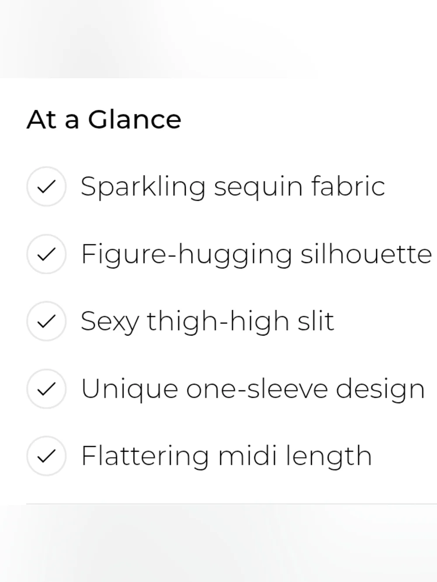
Task: Click the checkmark next to Sexy thigh-high slit
Action: pyautogui.click(x=46, y=321)
